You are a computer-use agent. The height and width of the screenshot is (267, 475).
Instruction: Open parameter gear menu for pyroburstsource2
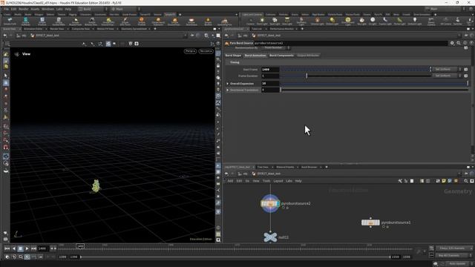pyautogui.click(x=452, y=43)
